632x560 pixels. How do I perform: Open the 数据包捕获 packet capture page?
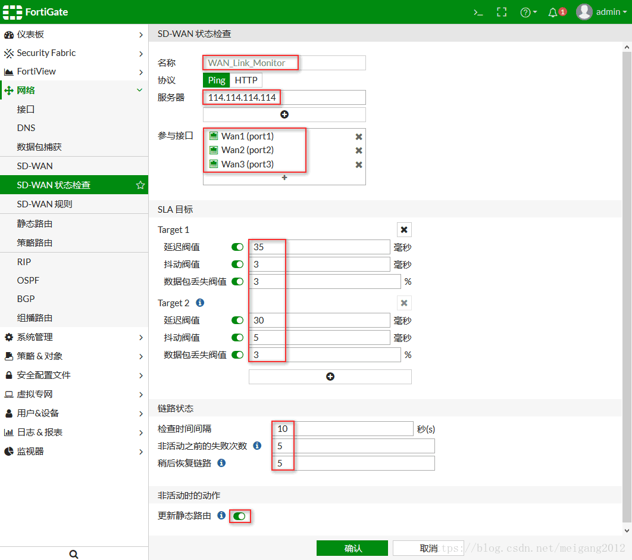(x=74, y=147)
